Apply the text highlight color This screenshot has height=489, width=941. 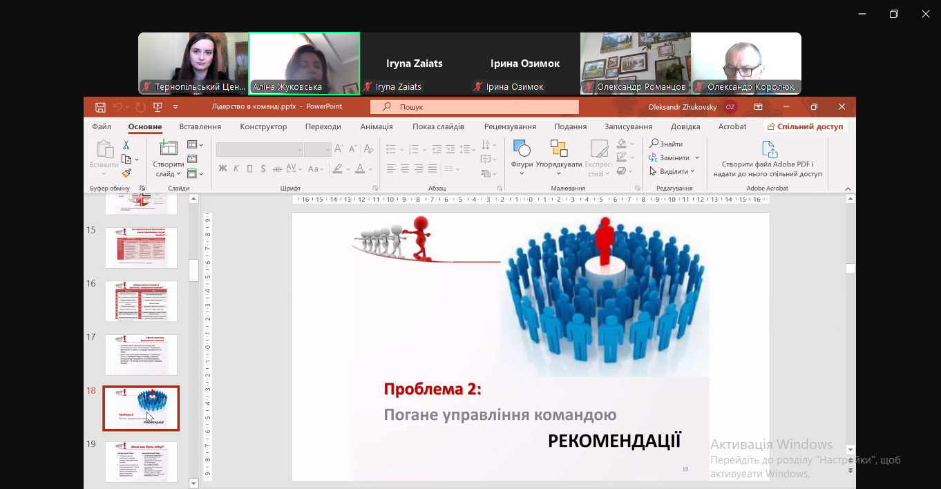pos(337,169)
